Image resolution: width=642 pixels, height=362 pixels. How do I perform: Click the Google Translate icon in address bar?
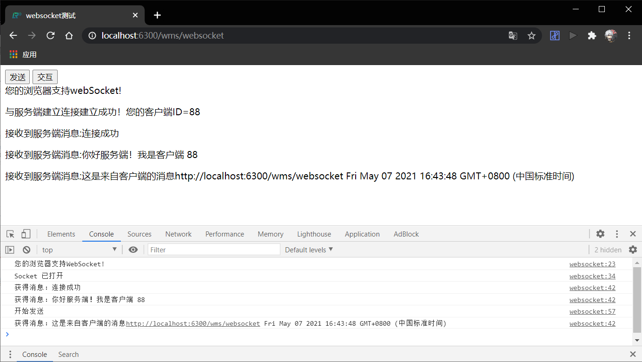coord(513,35)
